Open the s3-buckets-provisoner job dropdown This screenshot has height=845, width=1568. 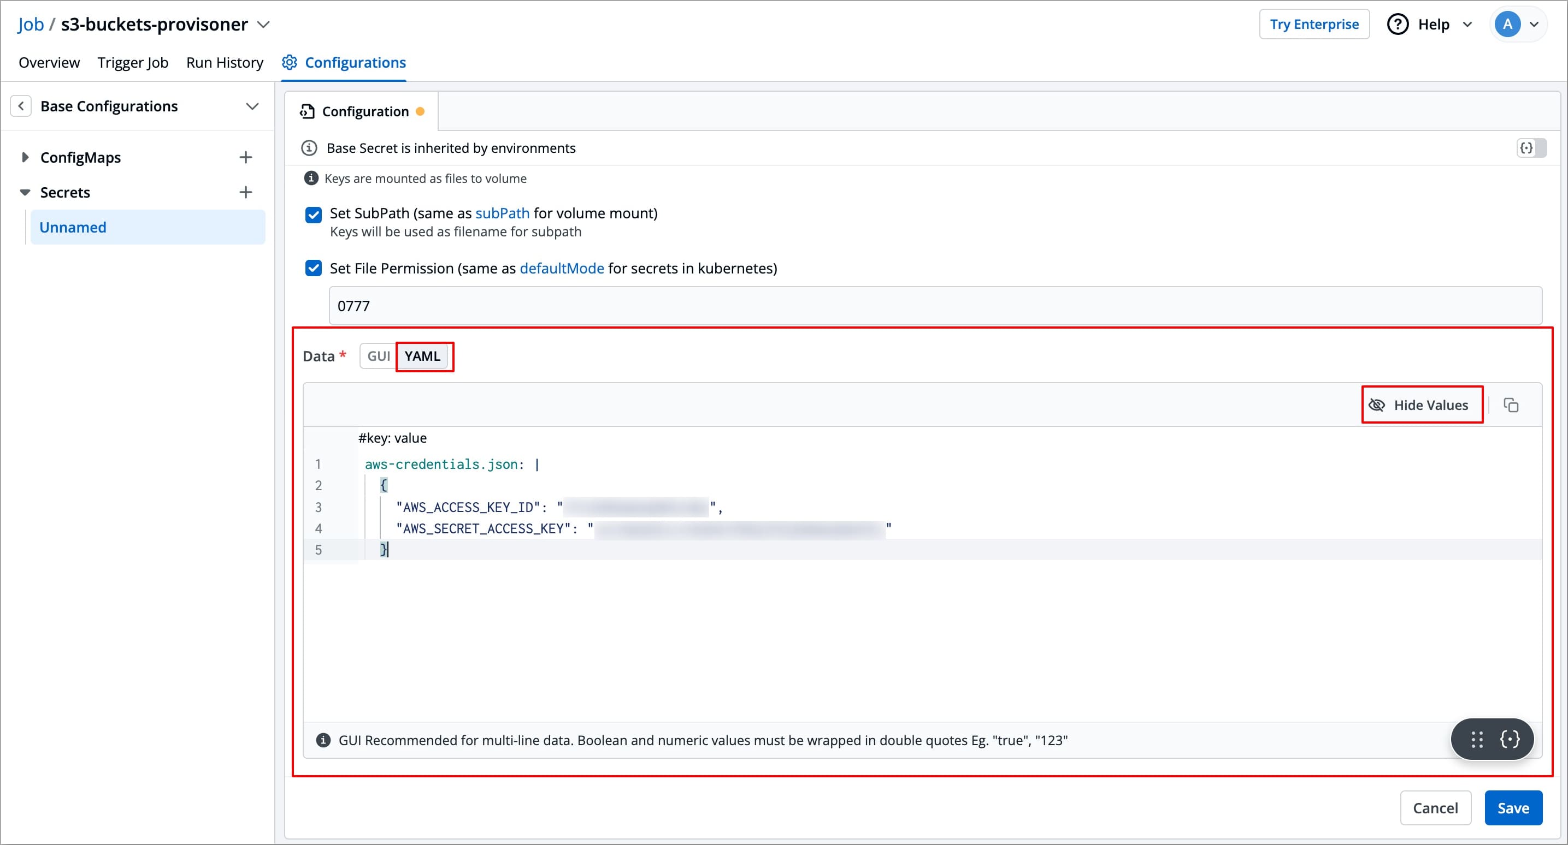click(263, 25)
